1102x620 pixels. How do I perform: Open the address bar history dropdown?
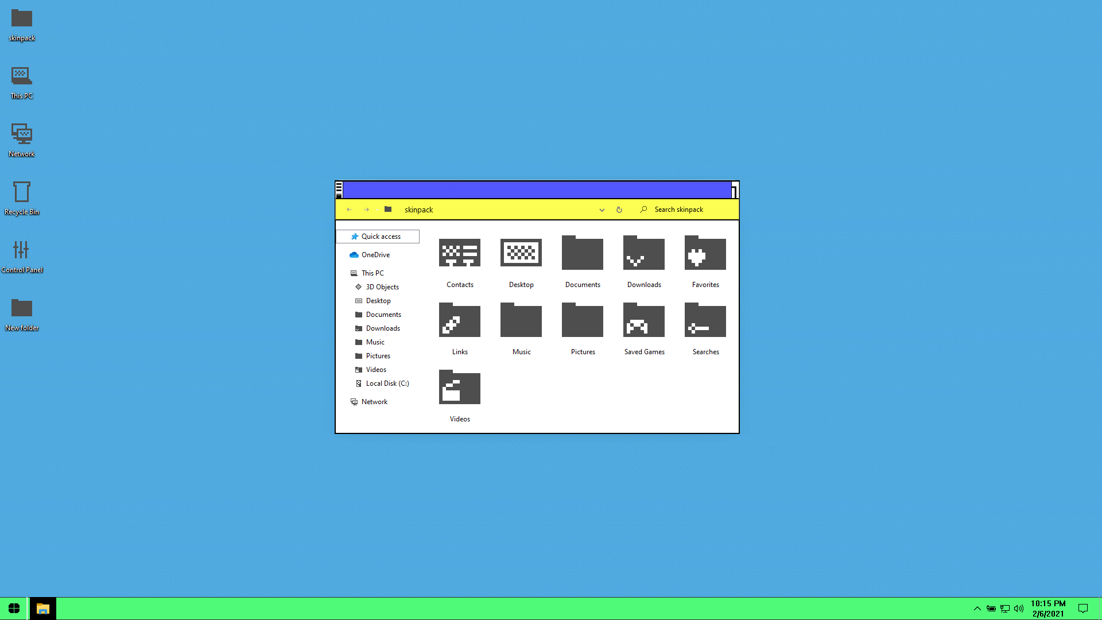pyautogui.click(x=602, y=210)
